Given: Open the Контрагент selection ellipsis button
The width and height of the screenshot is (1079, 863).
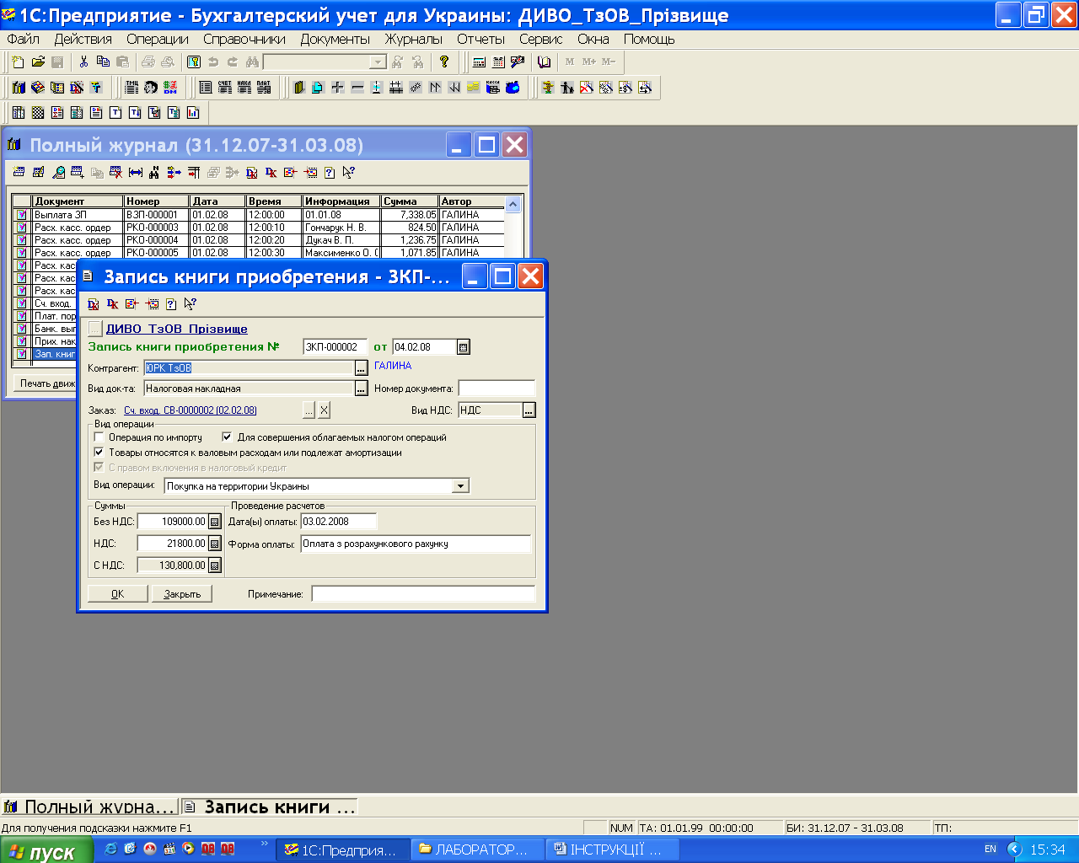Looking at the screenshot, I should pyautogui.click(x=361, y=368).
